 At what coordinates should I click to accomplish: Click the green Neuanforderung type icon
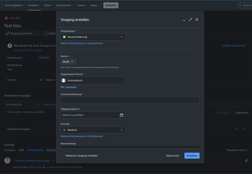[x=64, y=37]
